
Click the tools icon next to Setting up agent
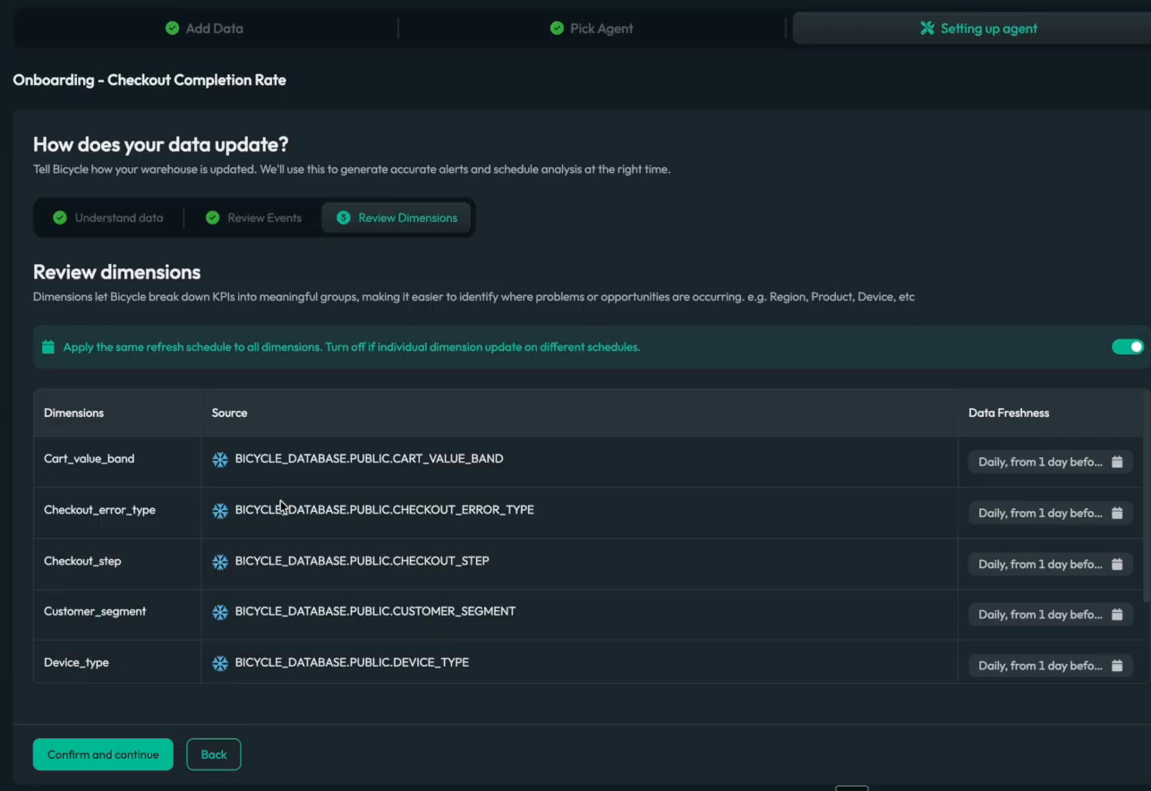[927, 29]
